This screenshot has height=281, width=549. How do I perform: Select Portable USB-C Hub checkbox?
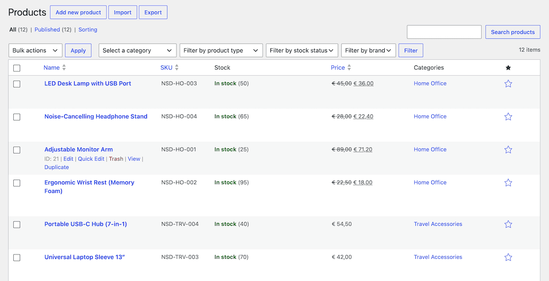click(17, 224)
